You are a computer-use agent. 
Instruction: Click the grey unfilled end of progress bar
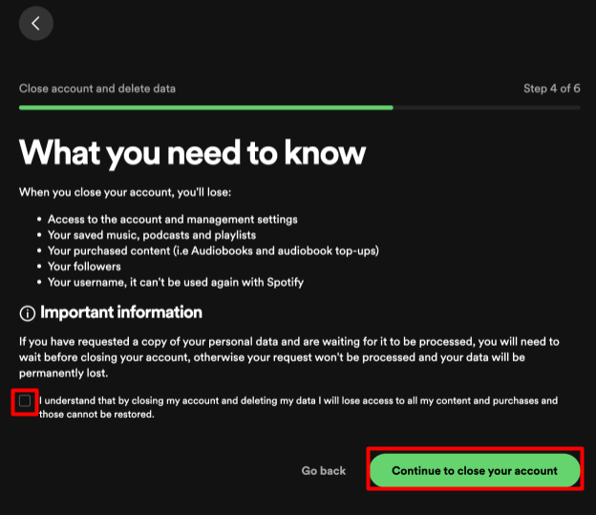point(487,107)
